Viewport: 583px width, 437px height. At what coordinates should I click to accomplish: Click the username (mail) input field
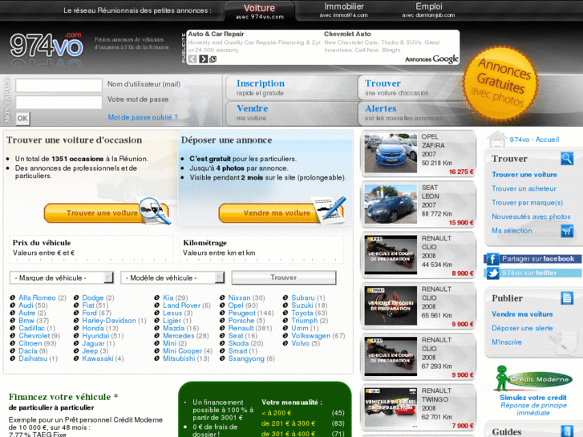point(59,85)
